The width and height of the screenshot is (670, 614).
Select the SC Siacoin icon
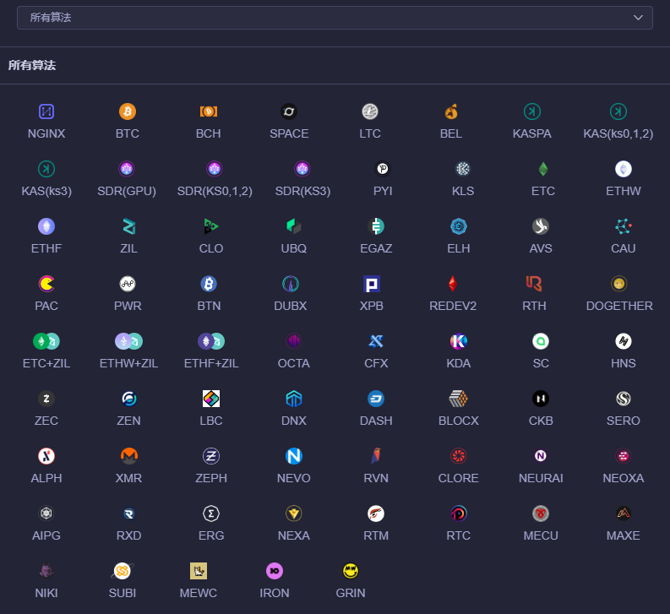(x=541, y=341)
